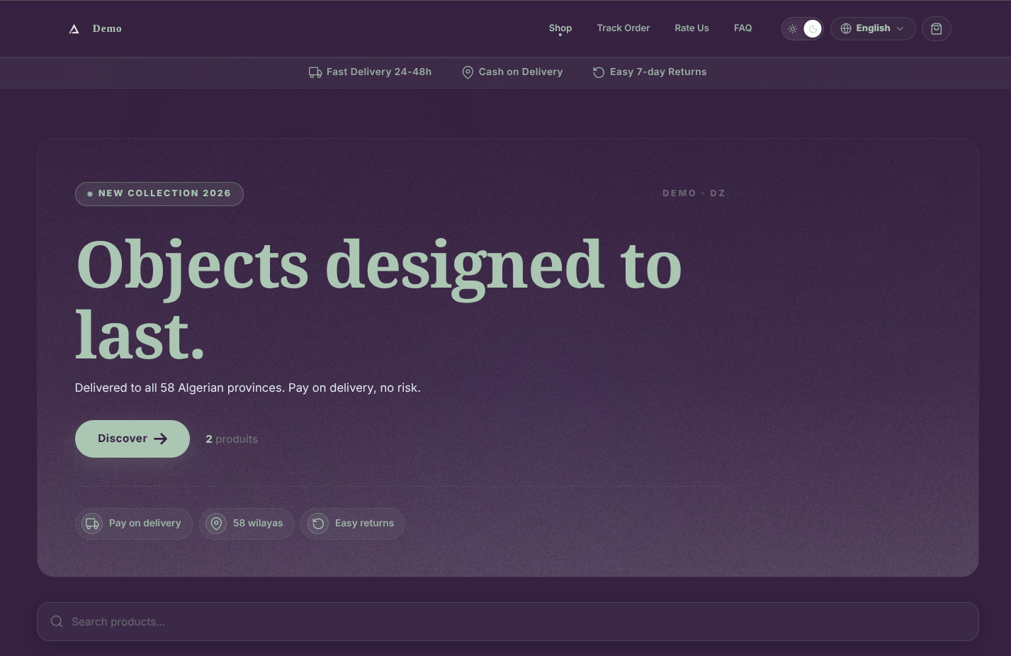Click the Easy returns circular arrow icon
Image resolution: width=1011 pixels, height=656 pixels.
coord(318,524)
